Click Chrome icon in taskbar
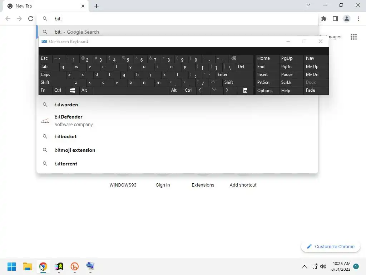 tap(43, 266)
